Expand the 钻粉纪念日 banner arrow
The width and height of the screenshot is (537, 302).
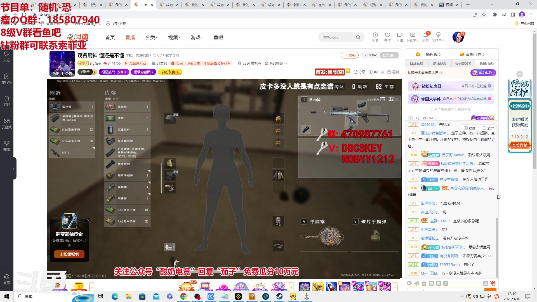[x=489, y=86]
